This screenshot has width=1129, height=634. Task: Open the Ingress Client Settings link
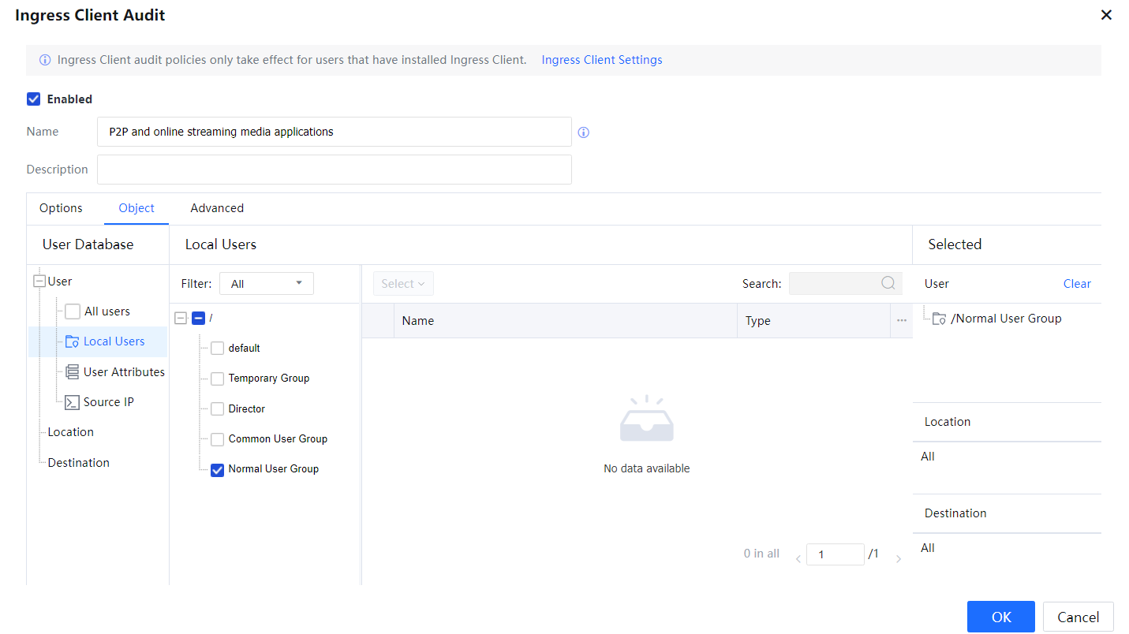(x=601, y=60)
